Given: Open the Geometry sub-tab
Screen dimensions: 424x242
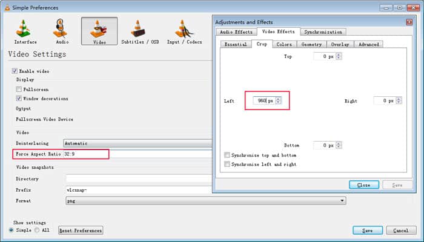Looking at the screenshot, I should 311,44.
